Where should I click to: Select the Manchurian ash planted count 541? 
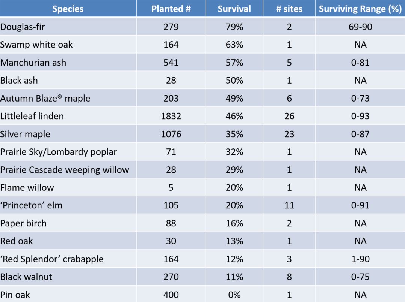[171, 63]
